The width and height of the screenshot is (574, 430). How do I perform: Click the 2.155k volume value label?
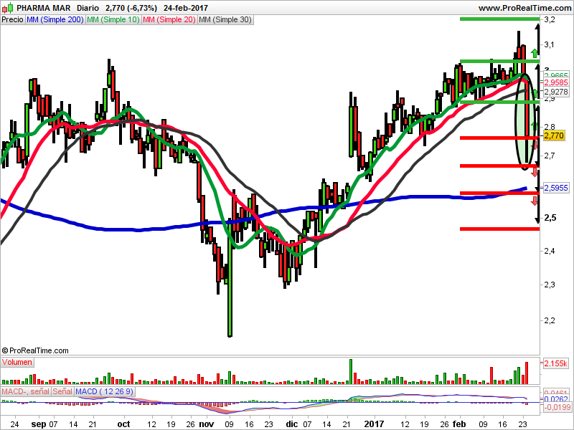555,363
